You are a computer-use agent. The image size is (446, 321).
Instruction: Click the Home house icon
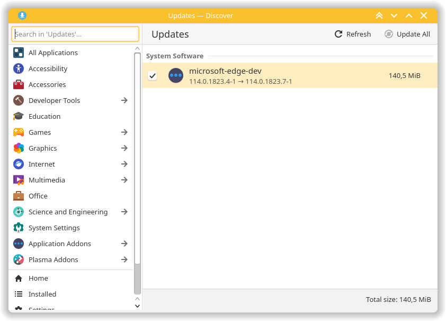[19, 278]
